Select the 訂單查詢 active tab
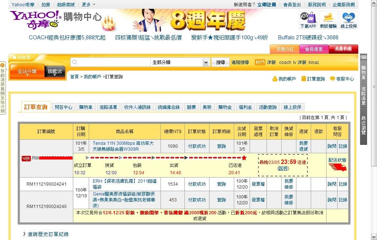This screenshot has width=377, height=240. pyautogui.click(x=36, y=107)
